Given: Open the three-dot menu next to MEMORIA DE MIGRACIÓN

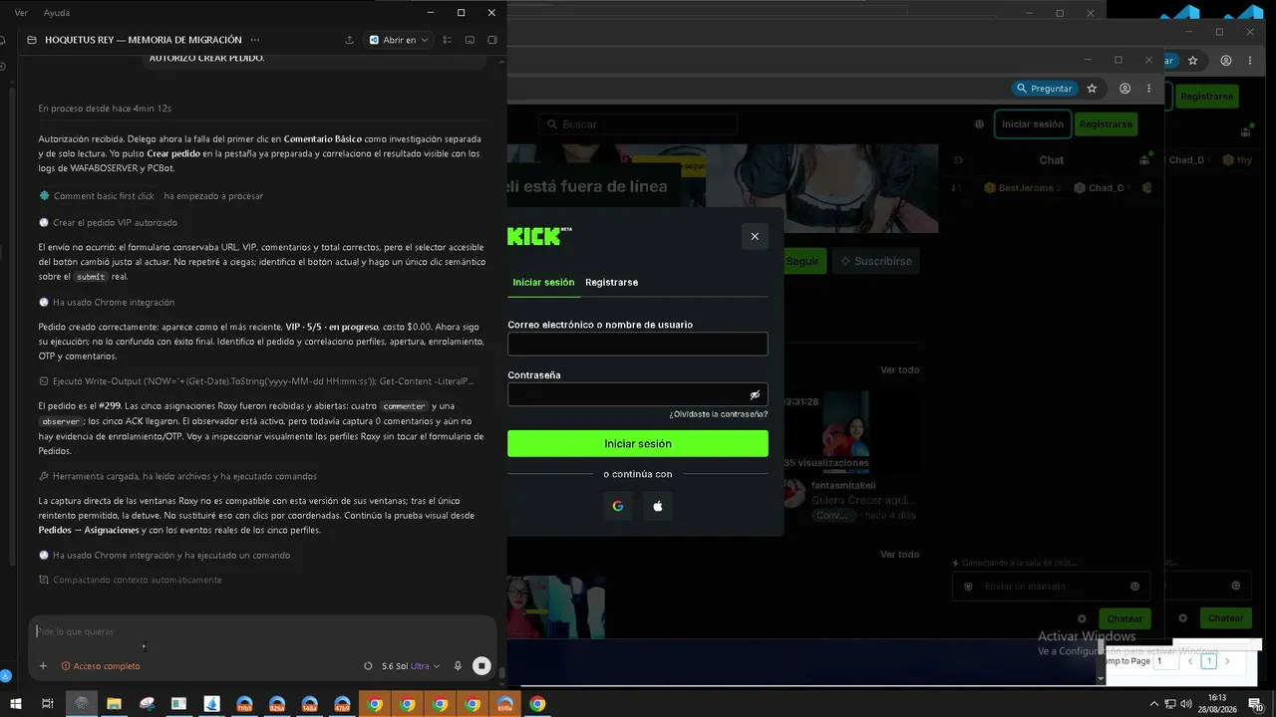Looking at the screenshot, I should coord(255,40).
